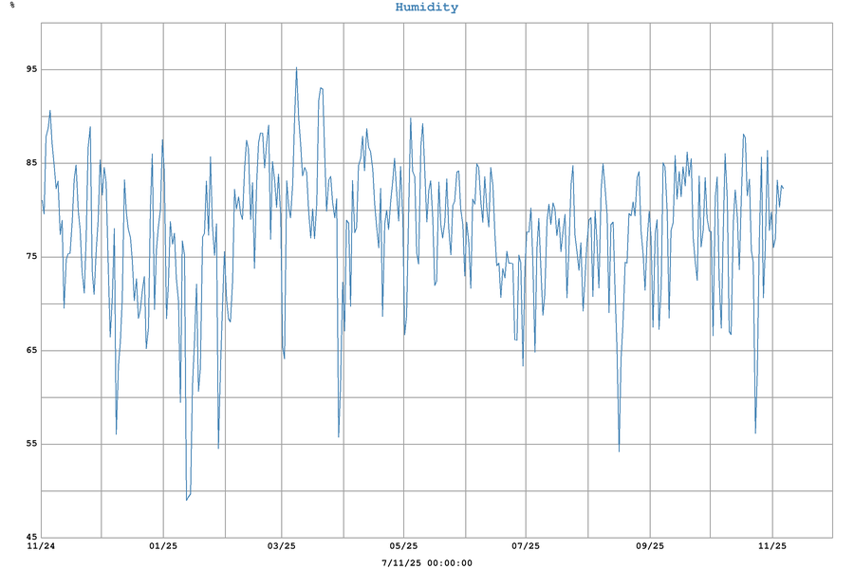This screenshot has width=854, height=569.
Task: Click the highest humidity peak above 95
Action: pos(296,68)
